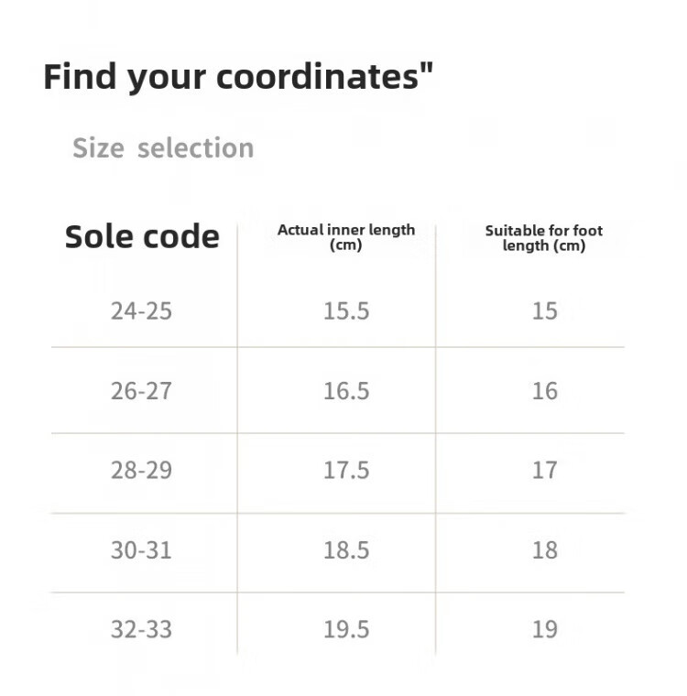
Task: Select the foot length 16 cell
Action: (544, 391)
